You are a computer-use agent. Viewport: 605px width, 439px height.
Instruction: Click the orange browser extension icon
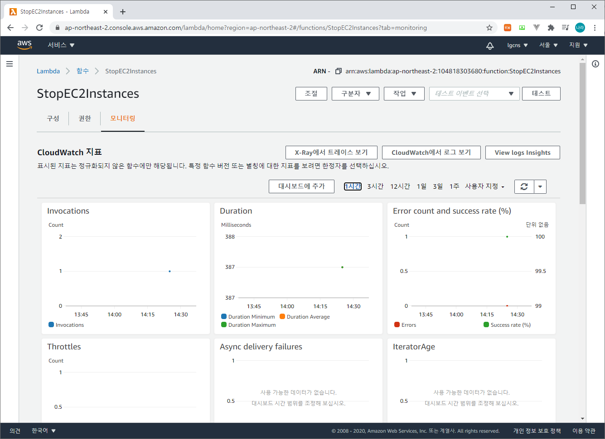[508, 28]
